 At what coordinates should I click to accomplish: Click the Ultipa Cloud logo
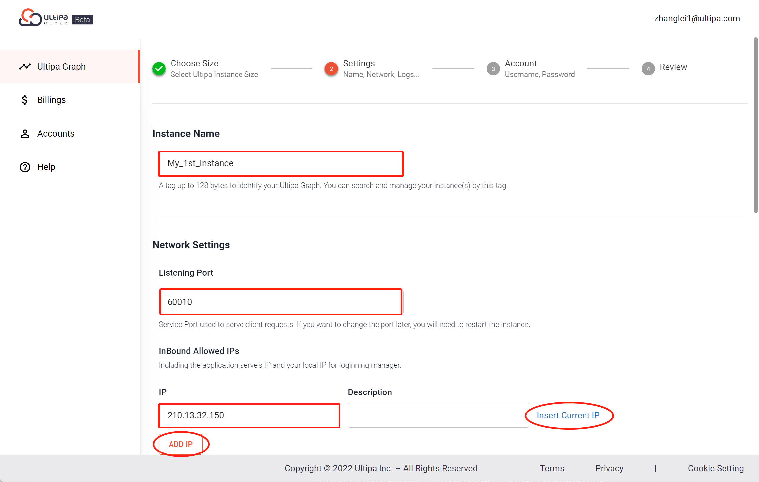(x=43, y=18)
